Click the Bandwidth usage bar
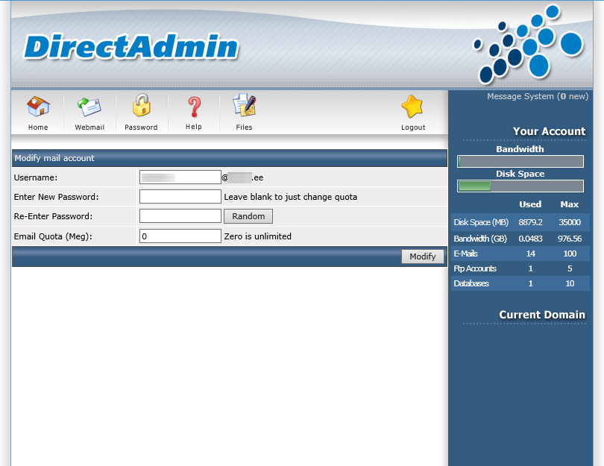Screen dimensions: 604x466 coord(520,161)
